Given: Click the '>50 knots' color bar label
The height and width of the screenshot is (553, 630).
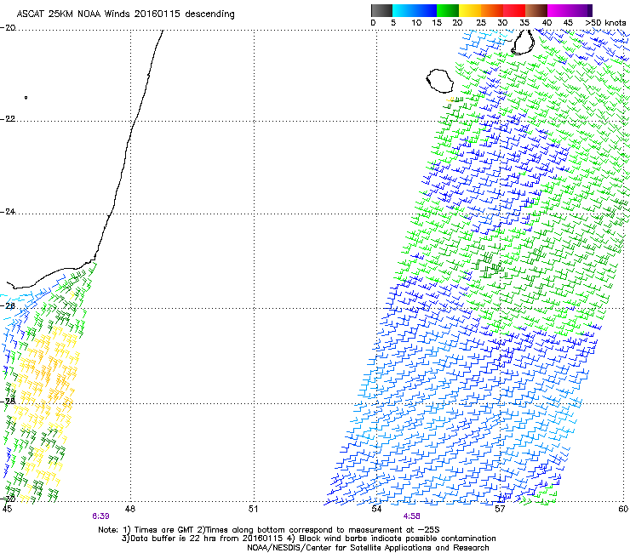Looking at the screenshot, I should [x=605, y=23].
